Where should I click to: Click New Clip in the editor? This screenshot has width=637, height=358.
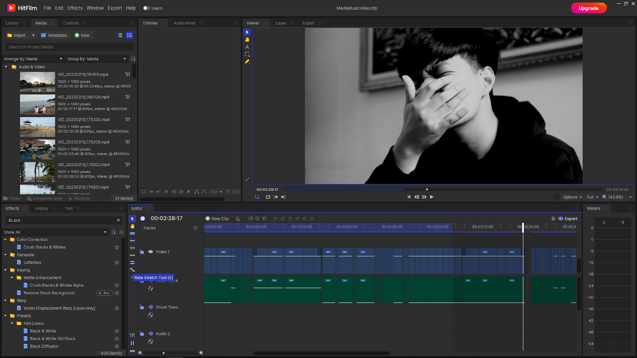[x=217, y=219]
